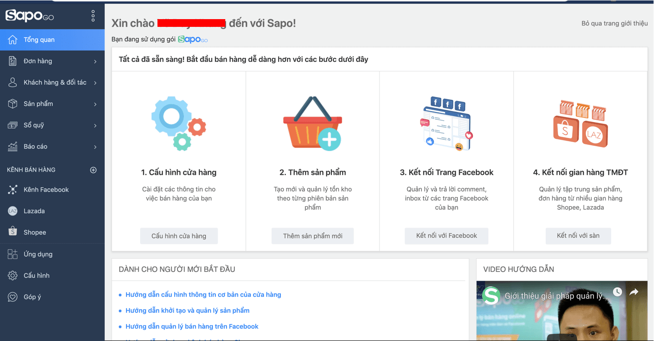
Task: Click heading 1. Cấu hình cửa hàng
Action: (x=179, y=173)
